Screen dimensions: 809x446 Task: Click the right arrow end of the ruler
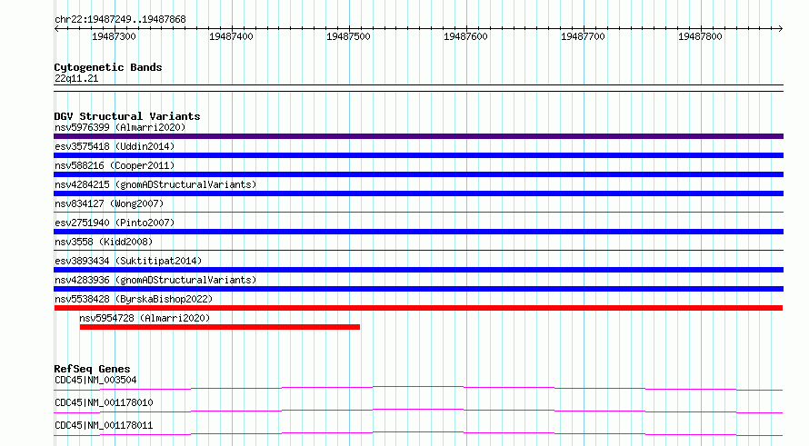(x=781, y=29)
